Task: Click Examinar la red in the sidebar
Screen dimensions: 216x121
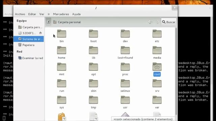Action: [x=31, y=58]
